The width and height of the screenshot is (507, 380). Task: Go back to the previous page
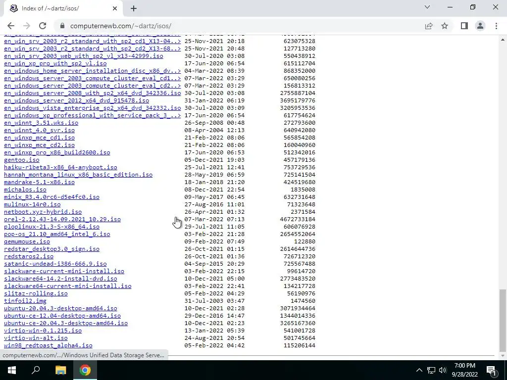click(11, 26)
